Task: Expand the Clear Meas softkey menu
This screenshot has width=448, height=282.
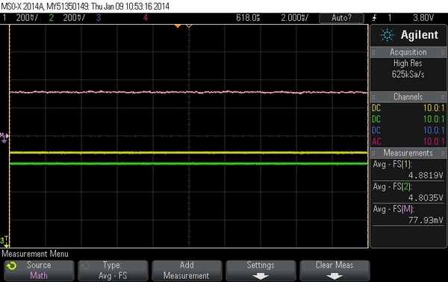Action: click(x=335, y=271)
